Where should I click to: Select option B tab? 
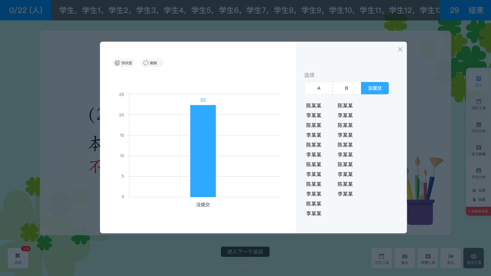click(x=347, y=88)
